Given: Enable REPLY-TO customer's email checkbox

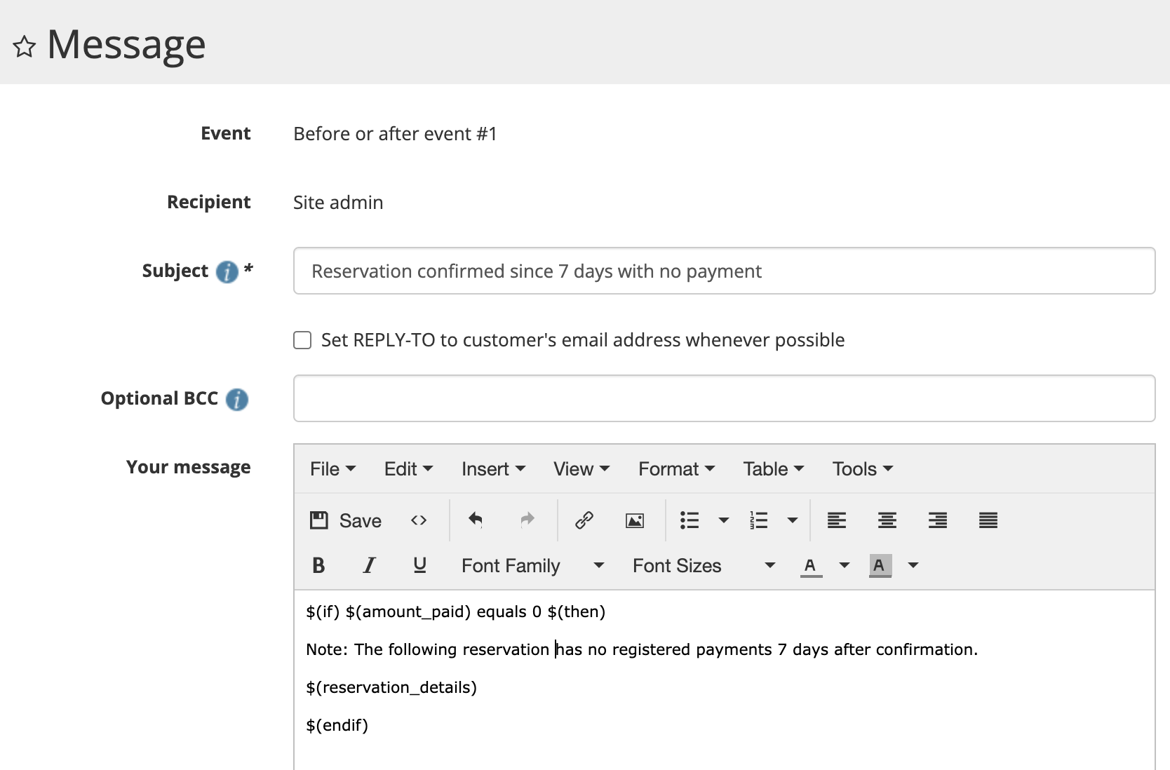Looking at the screenshot, I should click(302, 340).
